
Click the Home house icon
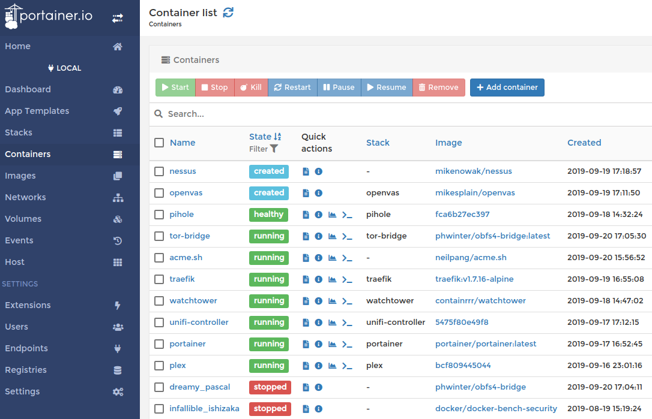tap(118, 47)
